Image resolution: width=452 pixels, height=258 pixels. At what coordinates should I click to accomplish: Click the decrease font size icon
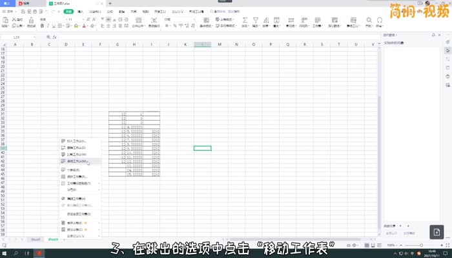point(94,19)
